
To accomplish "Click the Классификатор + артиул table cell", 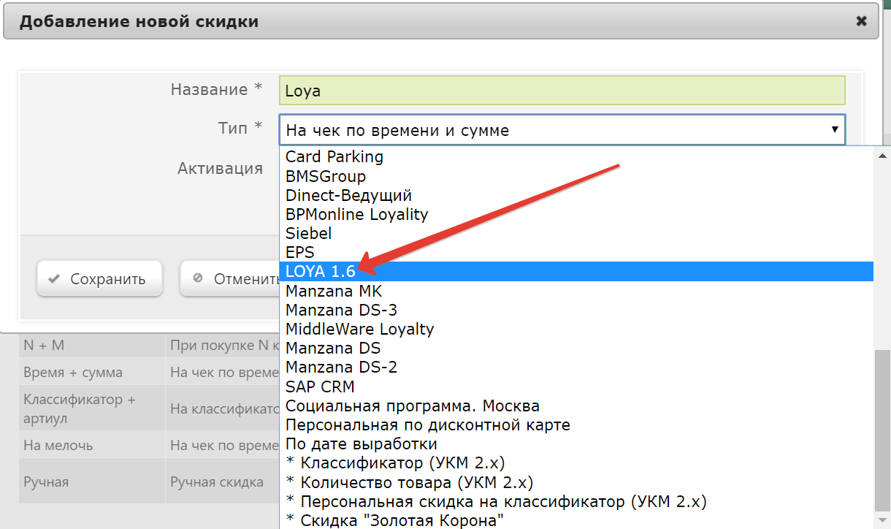I will (91, 408).
